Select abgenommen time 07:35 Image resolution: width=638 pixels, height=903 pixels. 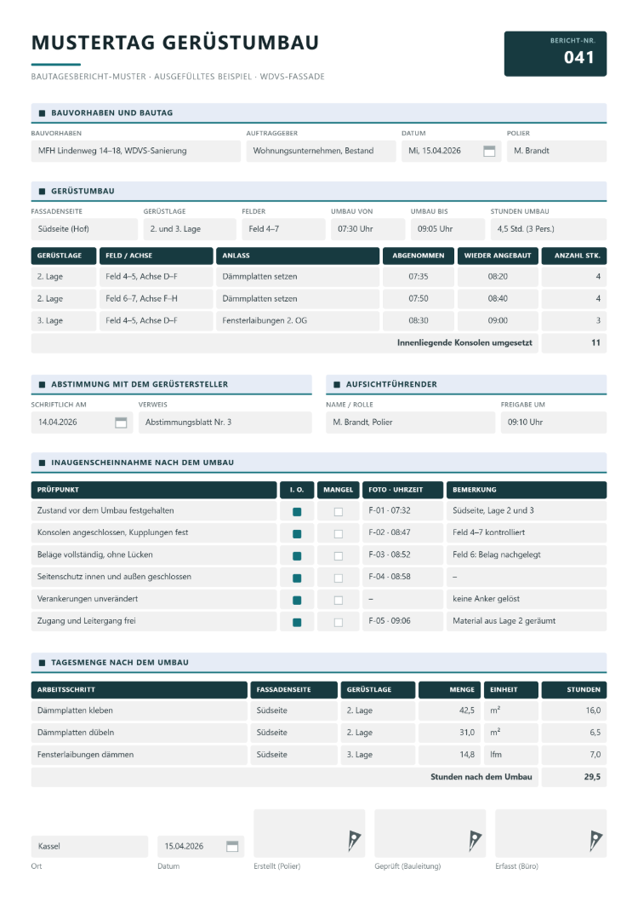419,277
